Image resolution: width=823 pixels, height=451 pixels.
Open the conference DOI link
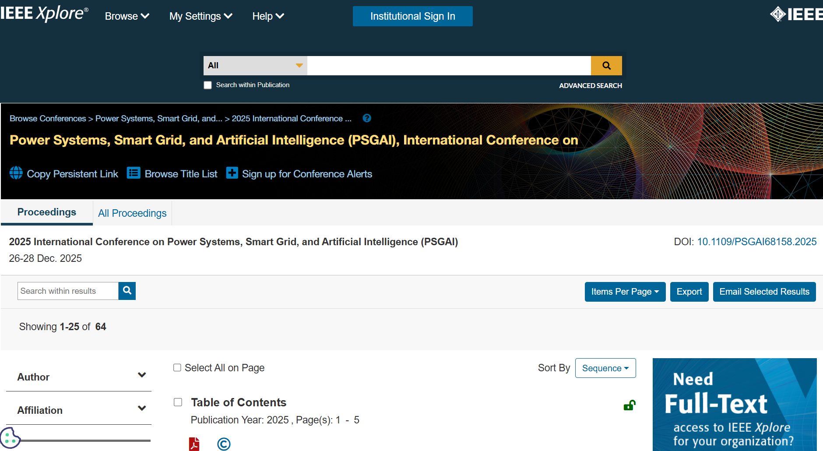click(756, 242)
